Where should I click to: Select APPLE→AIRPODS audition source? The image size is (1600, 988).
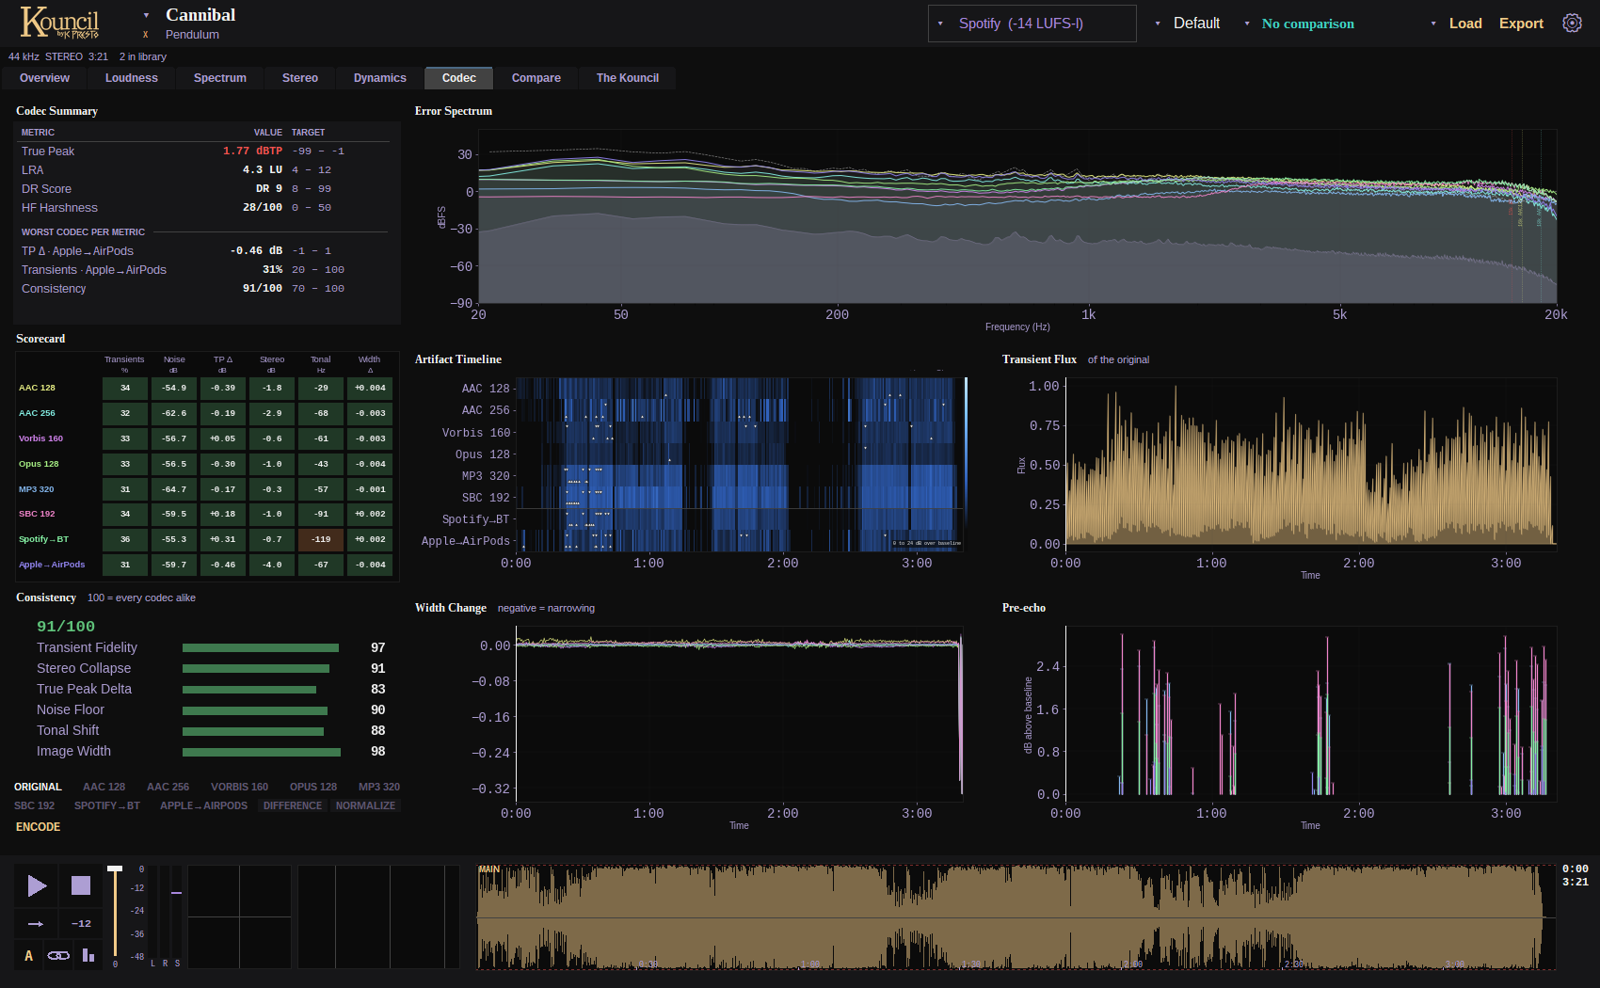[203, 805]
